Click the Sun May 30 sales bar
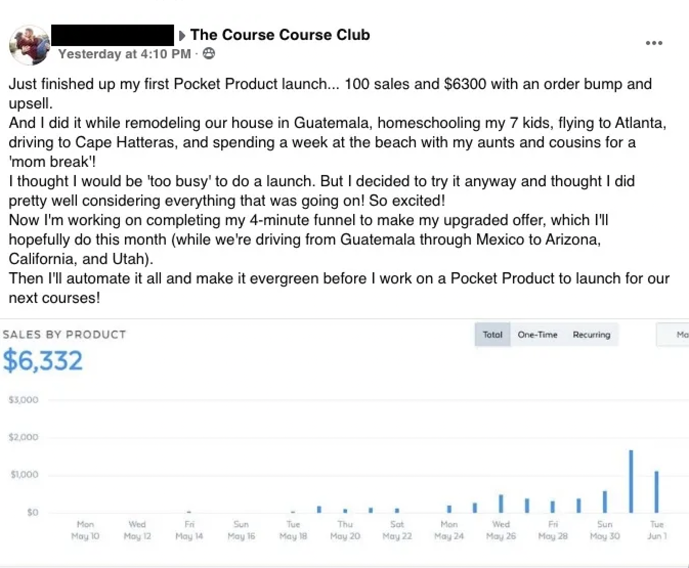The height and width of the screenshot is (568, 689). pyautogui.click(x=605, y=501)
